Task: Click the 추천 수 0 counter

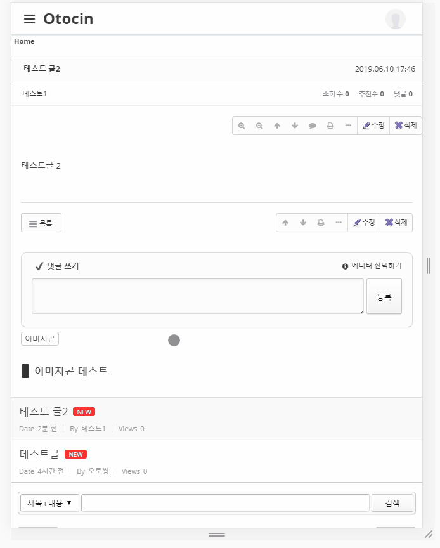Action: tap(371, 94)
